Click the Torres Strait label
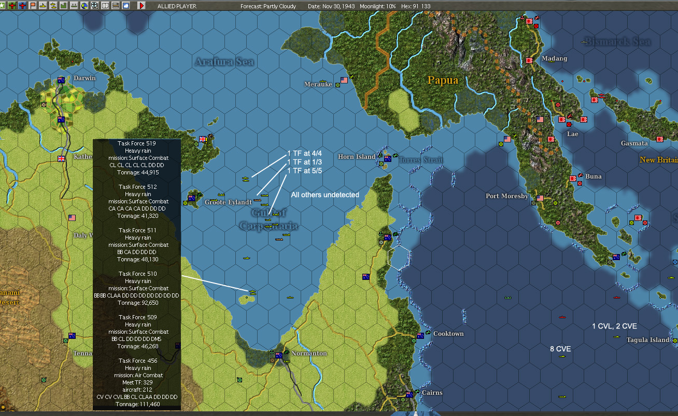Screen dimensions: 678x416 coord(420,160)
